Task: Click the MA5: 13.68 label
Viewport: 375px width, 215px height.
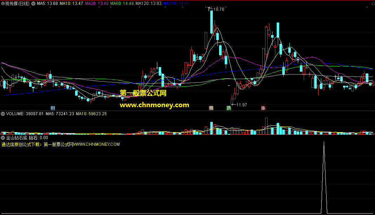Action: (x=47, y=4)
